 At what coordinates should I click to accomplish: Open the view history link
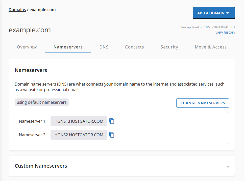225,32
